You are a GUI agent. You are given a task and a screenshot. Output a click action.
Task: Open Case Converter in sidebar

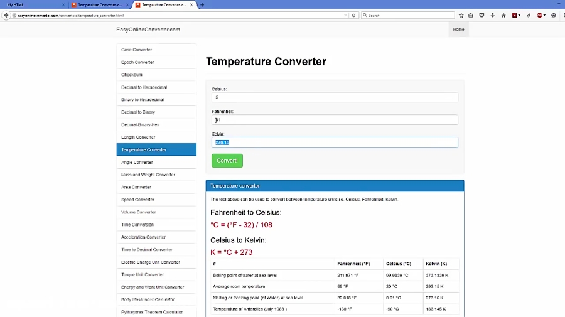pos(156,50)
